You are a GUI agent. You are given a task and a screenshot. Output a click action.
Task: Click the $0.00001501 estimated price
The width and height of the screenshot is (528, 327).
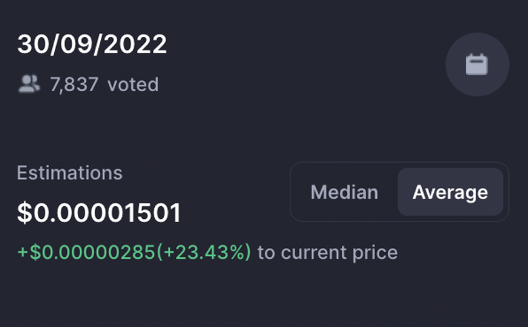click(x=99, y=213)
